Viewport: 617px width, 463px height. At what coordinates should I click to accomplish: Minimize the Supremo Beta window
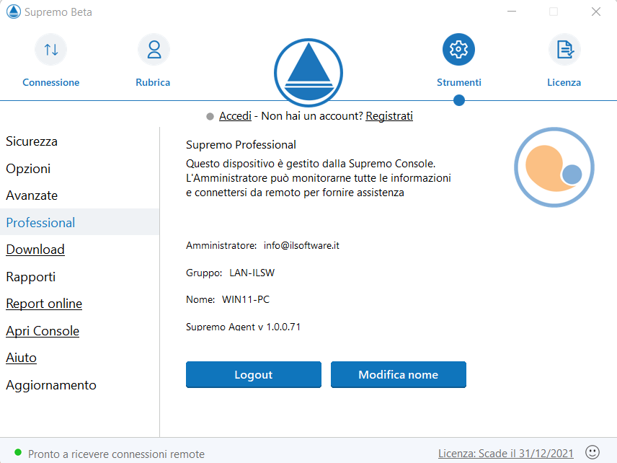pos(512,12)
